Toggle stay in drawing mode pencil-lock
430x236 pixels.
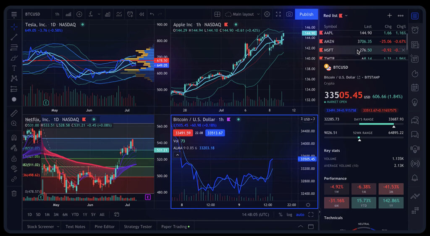pos(14,148)
